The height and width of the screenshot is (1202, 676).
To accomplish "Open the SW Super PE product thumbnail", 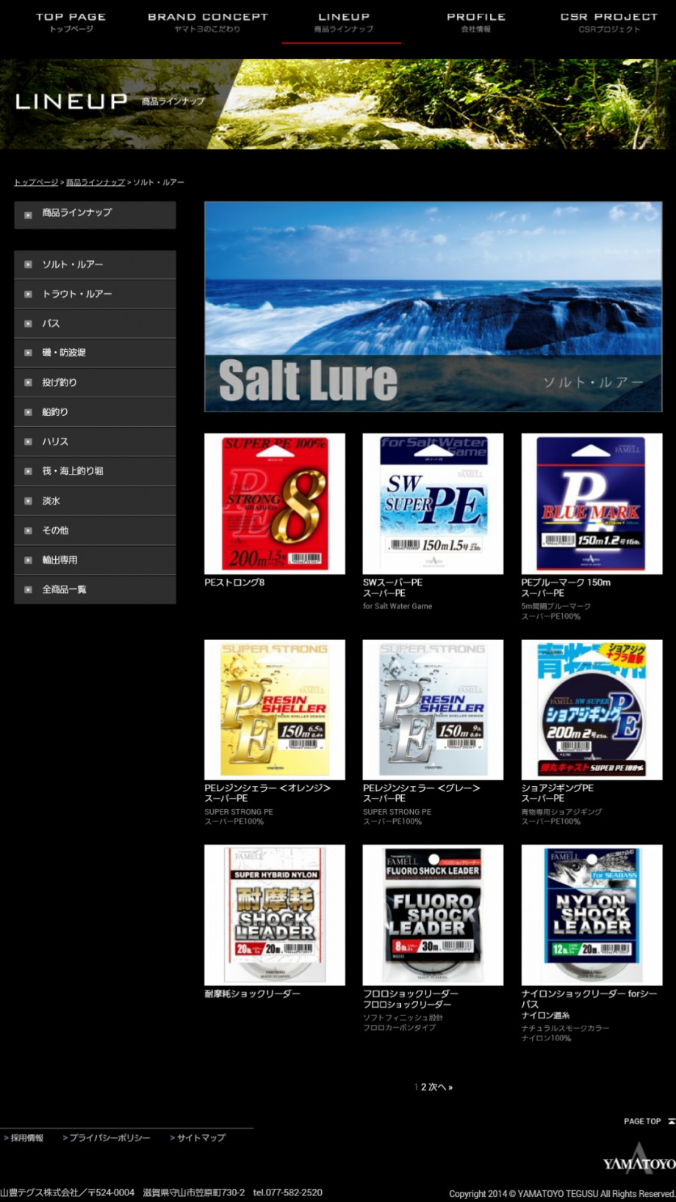I will 433,503.
